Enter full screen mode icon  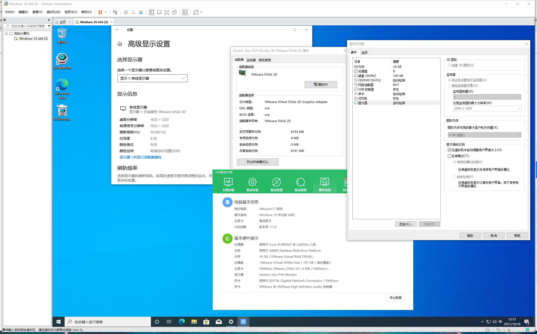pos(167,12)
